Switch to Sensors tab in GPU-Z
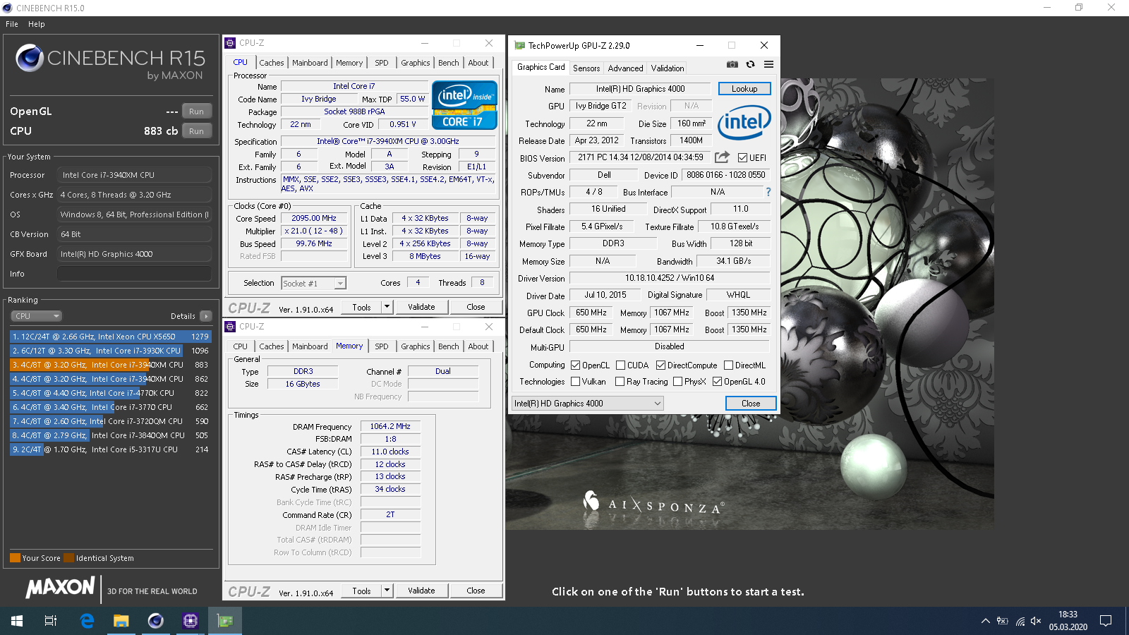The width and height of the screenshot is (1129, 635). [586, 68]
